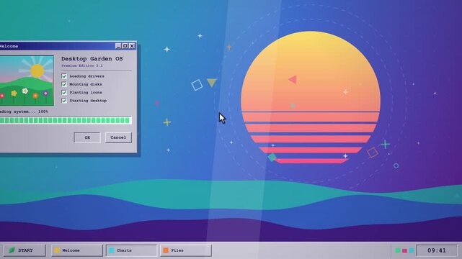This screenshot has height=259, width=462.
Task: Click the pink system tray indicator
Action: point(404,250)
